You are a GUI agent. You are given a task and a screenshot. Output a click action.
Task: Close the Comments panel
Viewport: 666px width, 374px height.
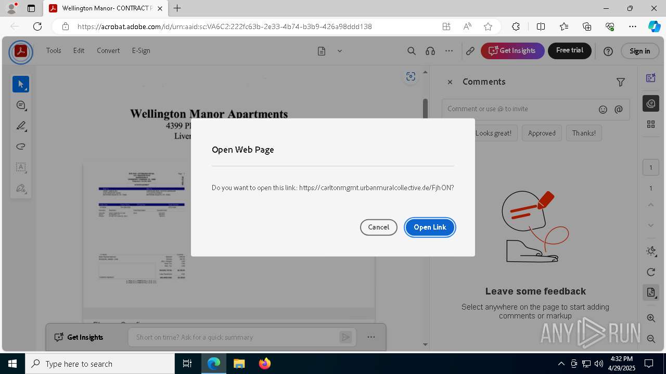450,82
